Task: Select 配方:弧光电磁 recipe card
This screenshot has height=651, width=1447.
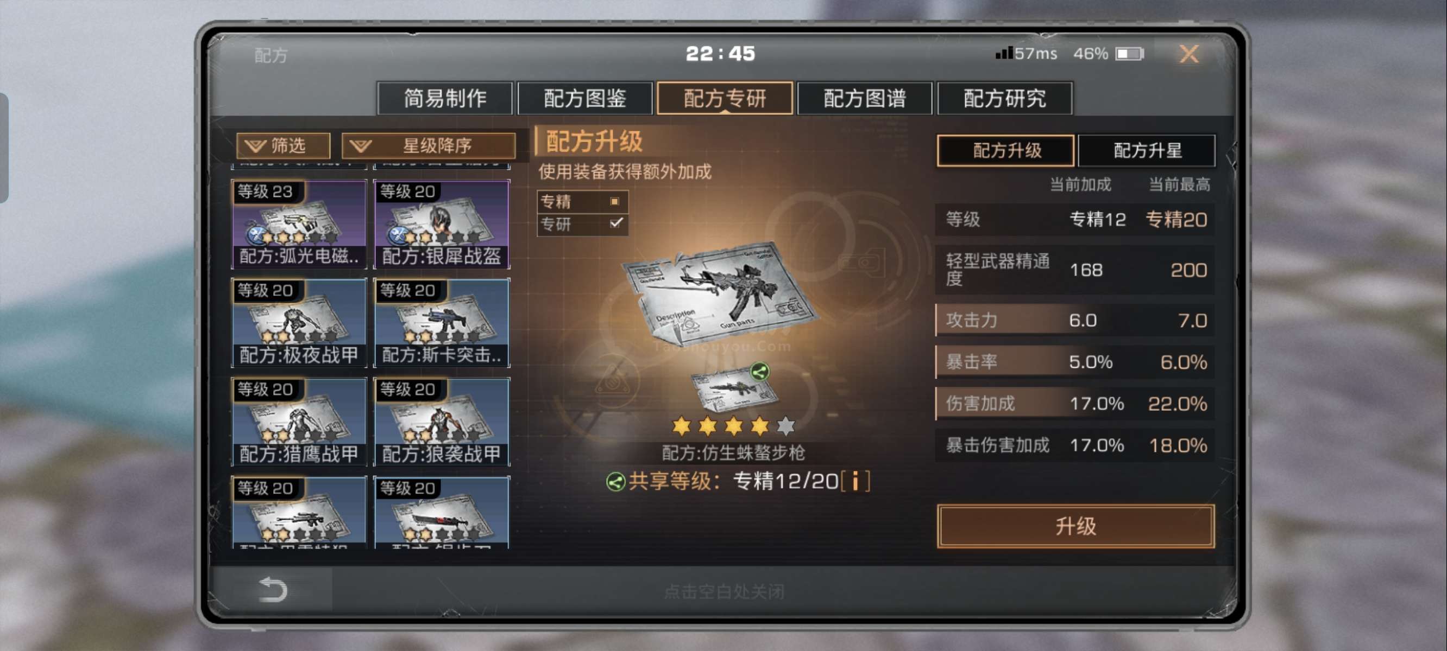Action: click(x=299, y=225)
